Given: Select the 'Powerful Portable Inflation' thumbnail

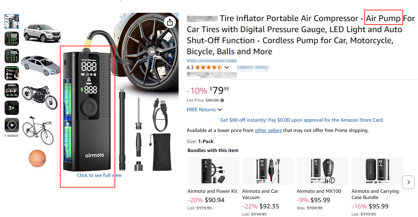Looking at the screenshot, I should [x=12, y=39].
